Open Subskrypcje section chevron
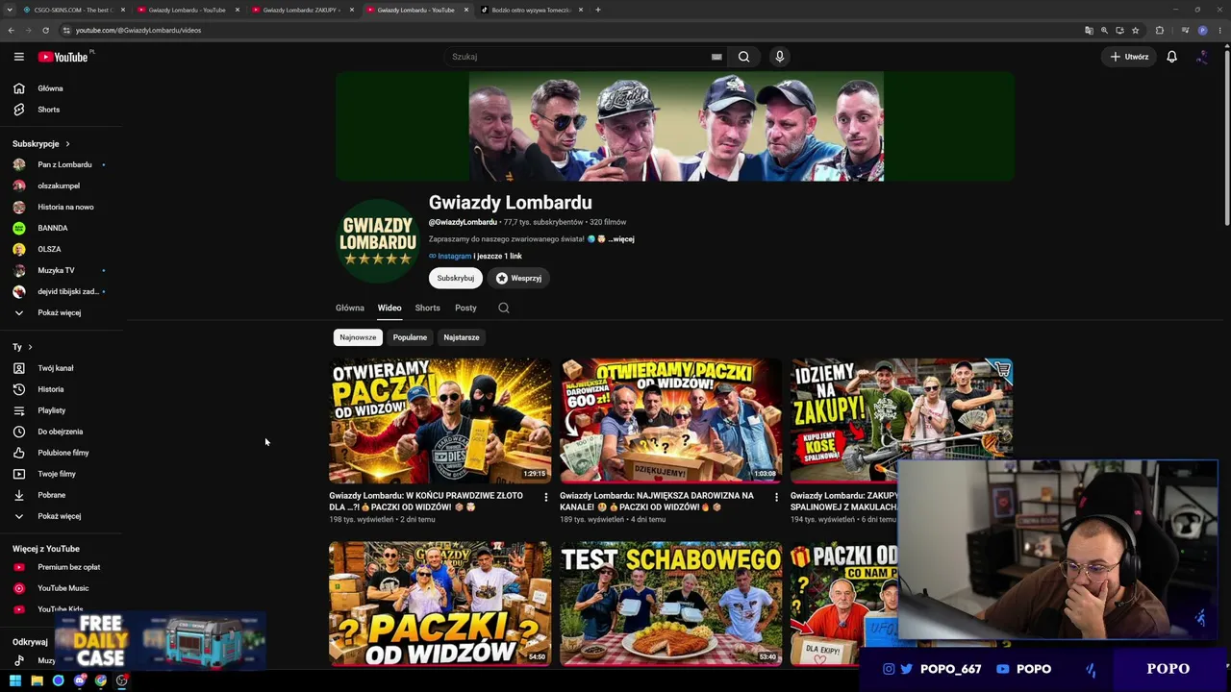 67,144
